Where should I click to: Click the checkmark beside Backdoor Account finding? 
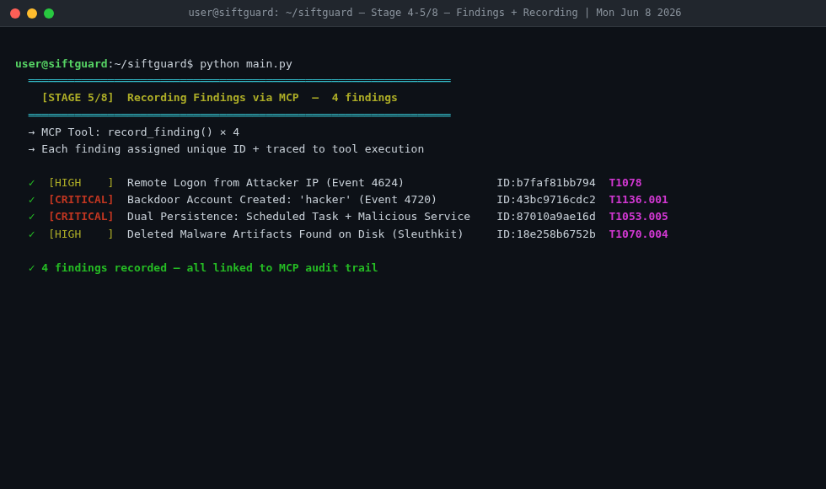[x=32, y=200]
